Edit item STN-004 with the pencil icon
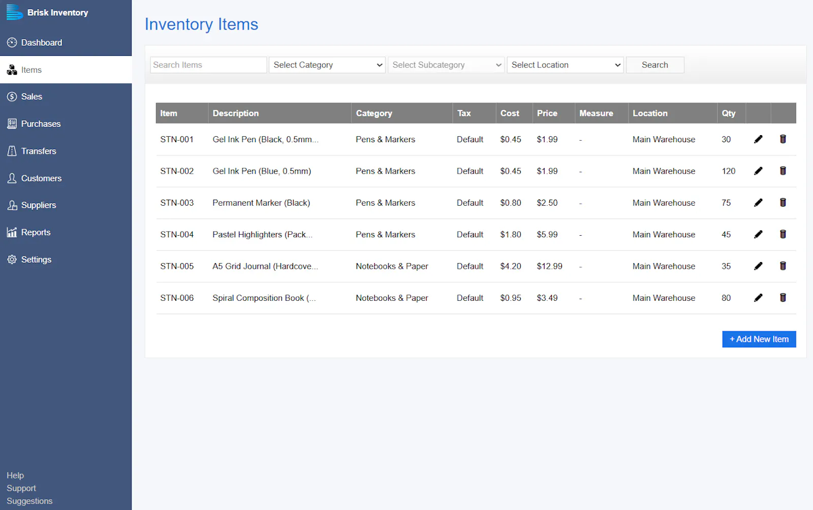813x510 pixels. tap(758, 234)
